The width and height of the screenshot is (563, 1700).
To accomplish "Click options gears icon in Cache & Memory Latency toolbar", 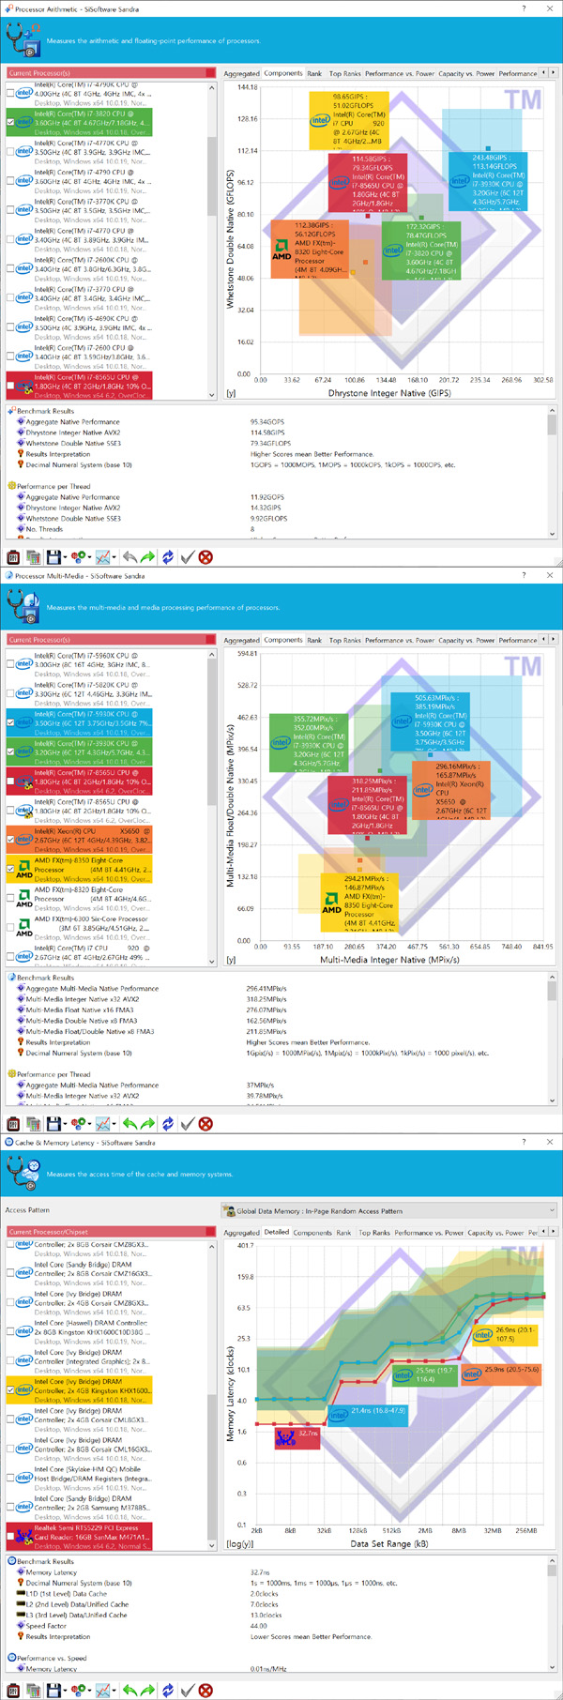I will pos(78,1691).
